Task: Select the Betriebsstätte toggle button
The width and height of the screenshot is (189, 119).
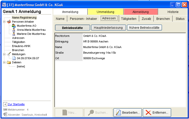Action: click(72, 27)
